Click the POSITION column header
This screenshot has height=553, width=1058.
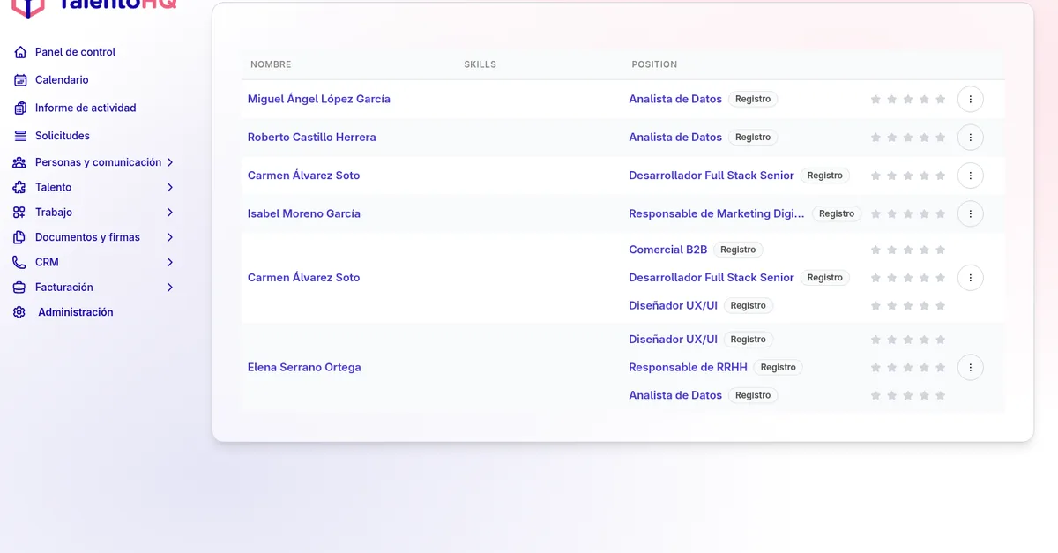[654, 64]
